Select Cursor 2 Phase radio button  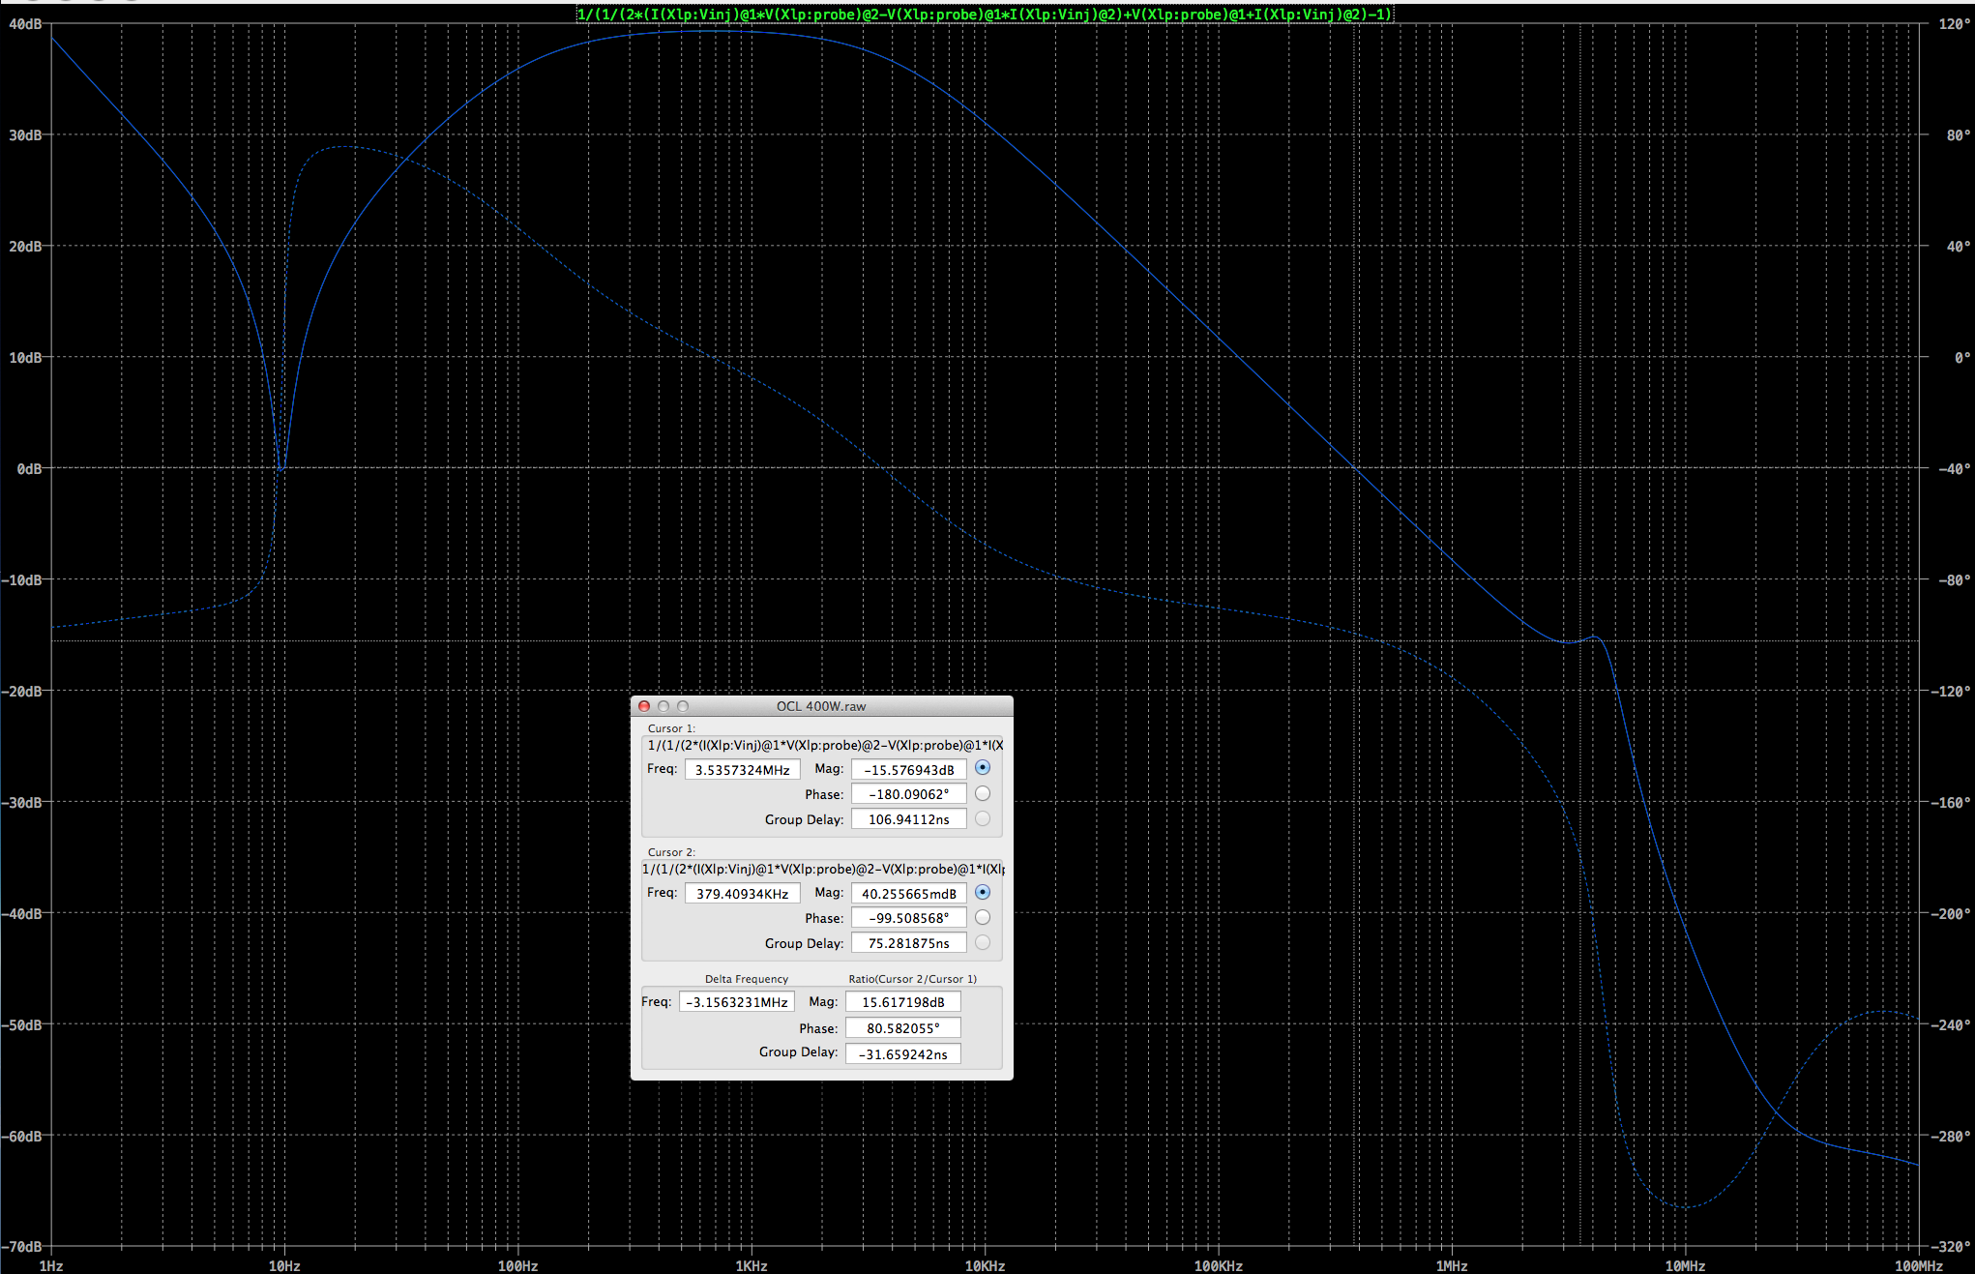(983, 917)
